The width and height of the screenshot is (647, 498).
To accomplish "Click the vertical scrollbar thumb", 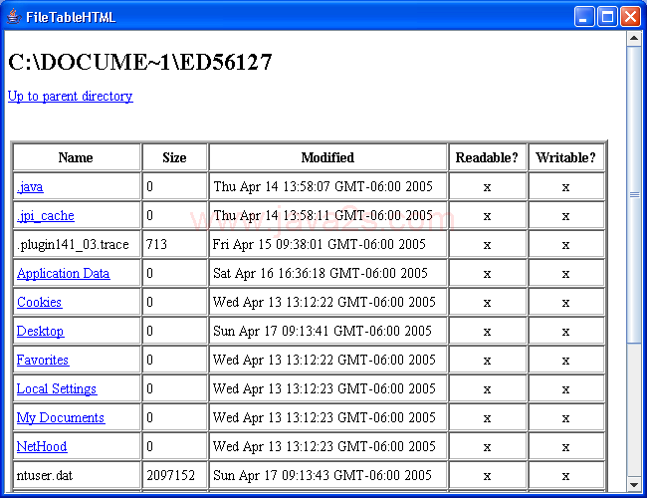I will (x=633, y=194).
